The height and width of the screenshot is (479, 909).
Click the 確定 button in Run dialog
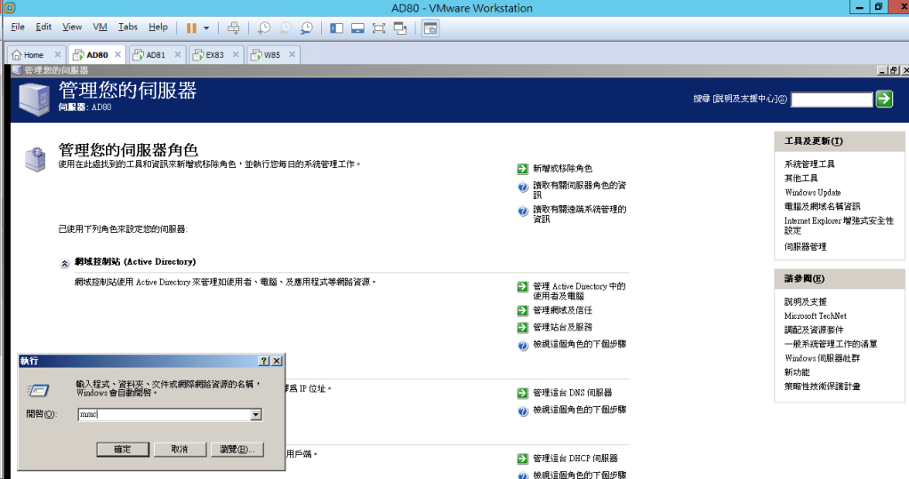123,450
